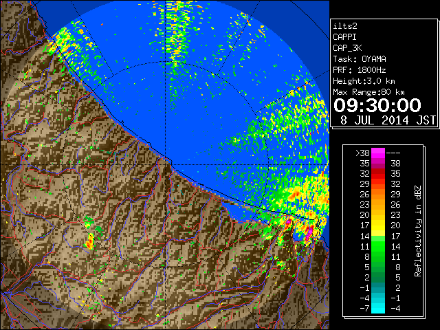This screenshot has height=330, width=440.
Task: Click the Reflectivity in dBZ axis label
Action: [x=418, y=231]
